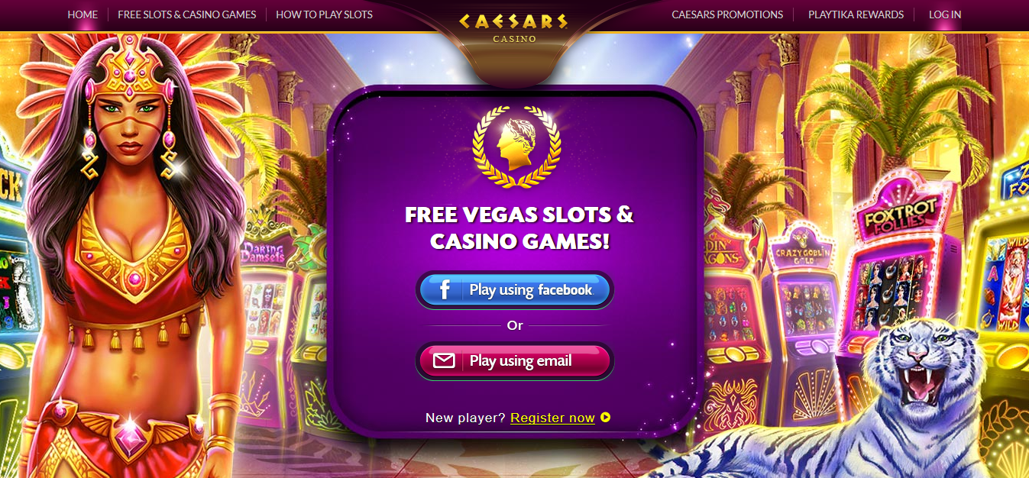Screen dimensions: 1029x478
Task: Click the Caesars Casino logo
Action: coord(513,26)
